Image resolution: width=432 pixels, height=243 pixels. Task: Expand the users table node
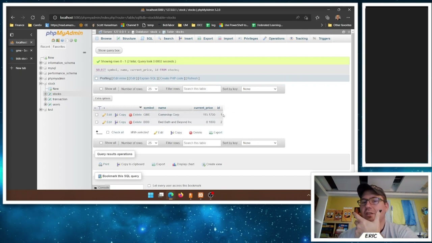coord(45,105)
